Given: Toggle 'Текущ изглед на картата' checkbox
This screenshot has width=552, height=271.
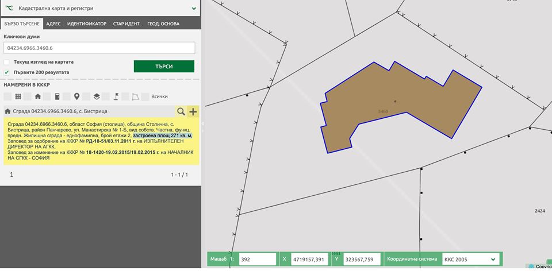Looking at the screenshot, I should point(7,62).
